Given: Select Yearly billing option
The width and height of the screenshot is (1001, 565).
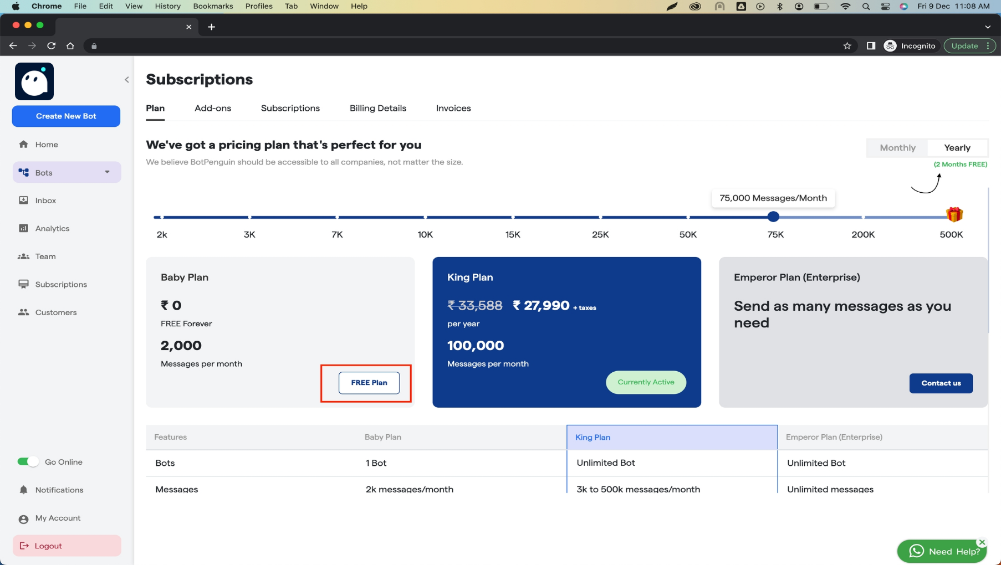Looking at the screenshot, I should [957, 148].
